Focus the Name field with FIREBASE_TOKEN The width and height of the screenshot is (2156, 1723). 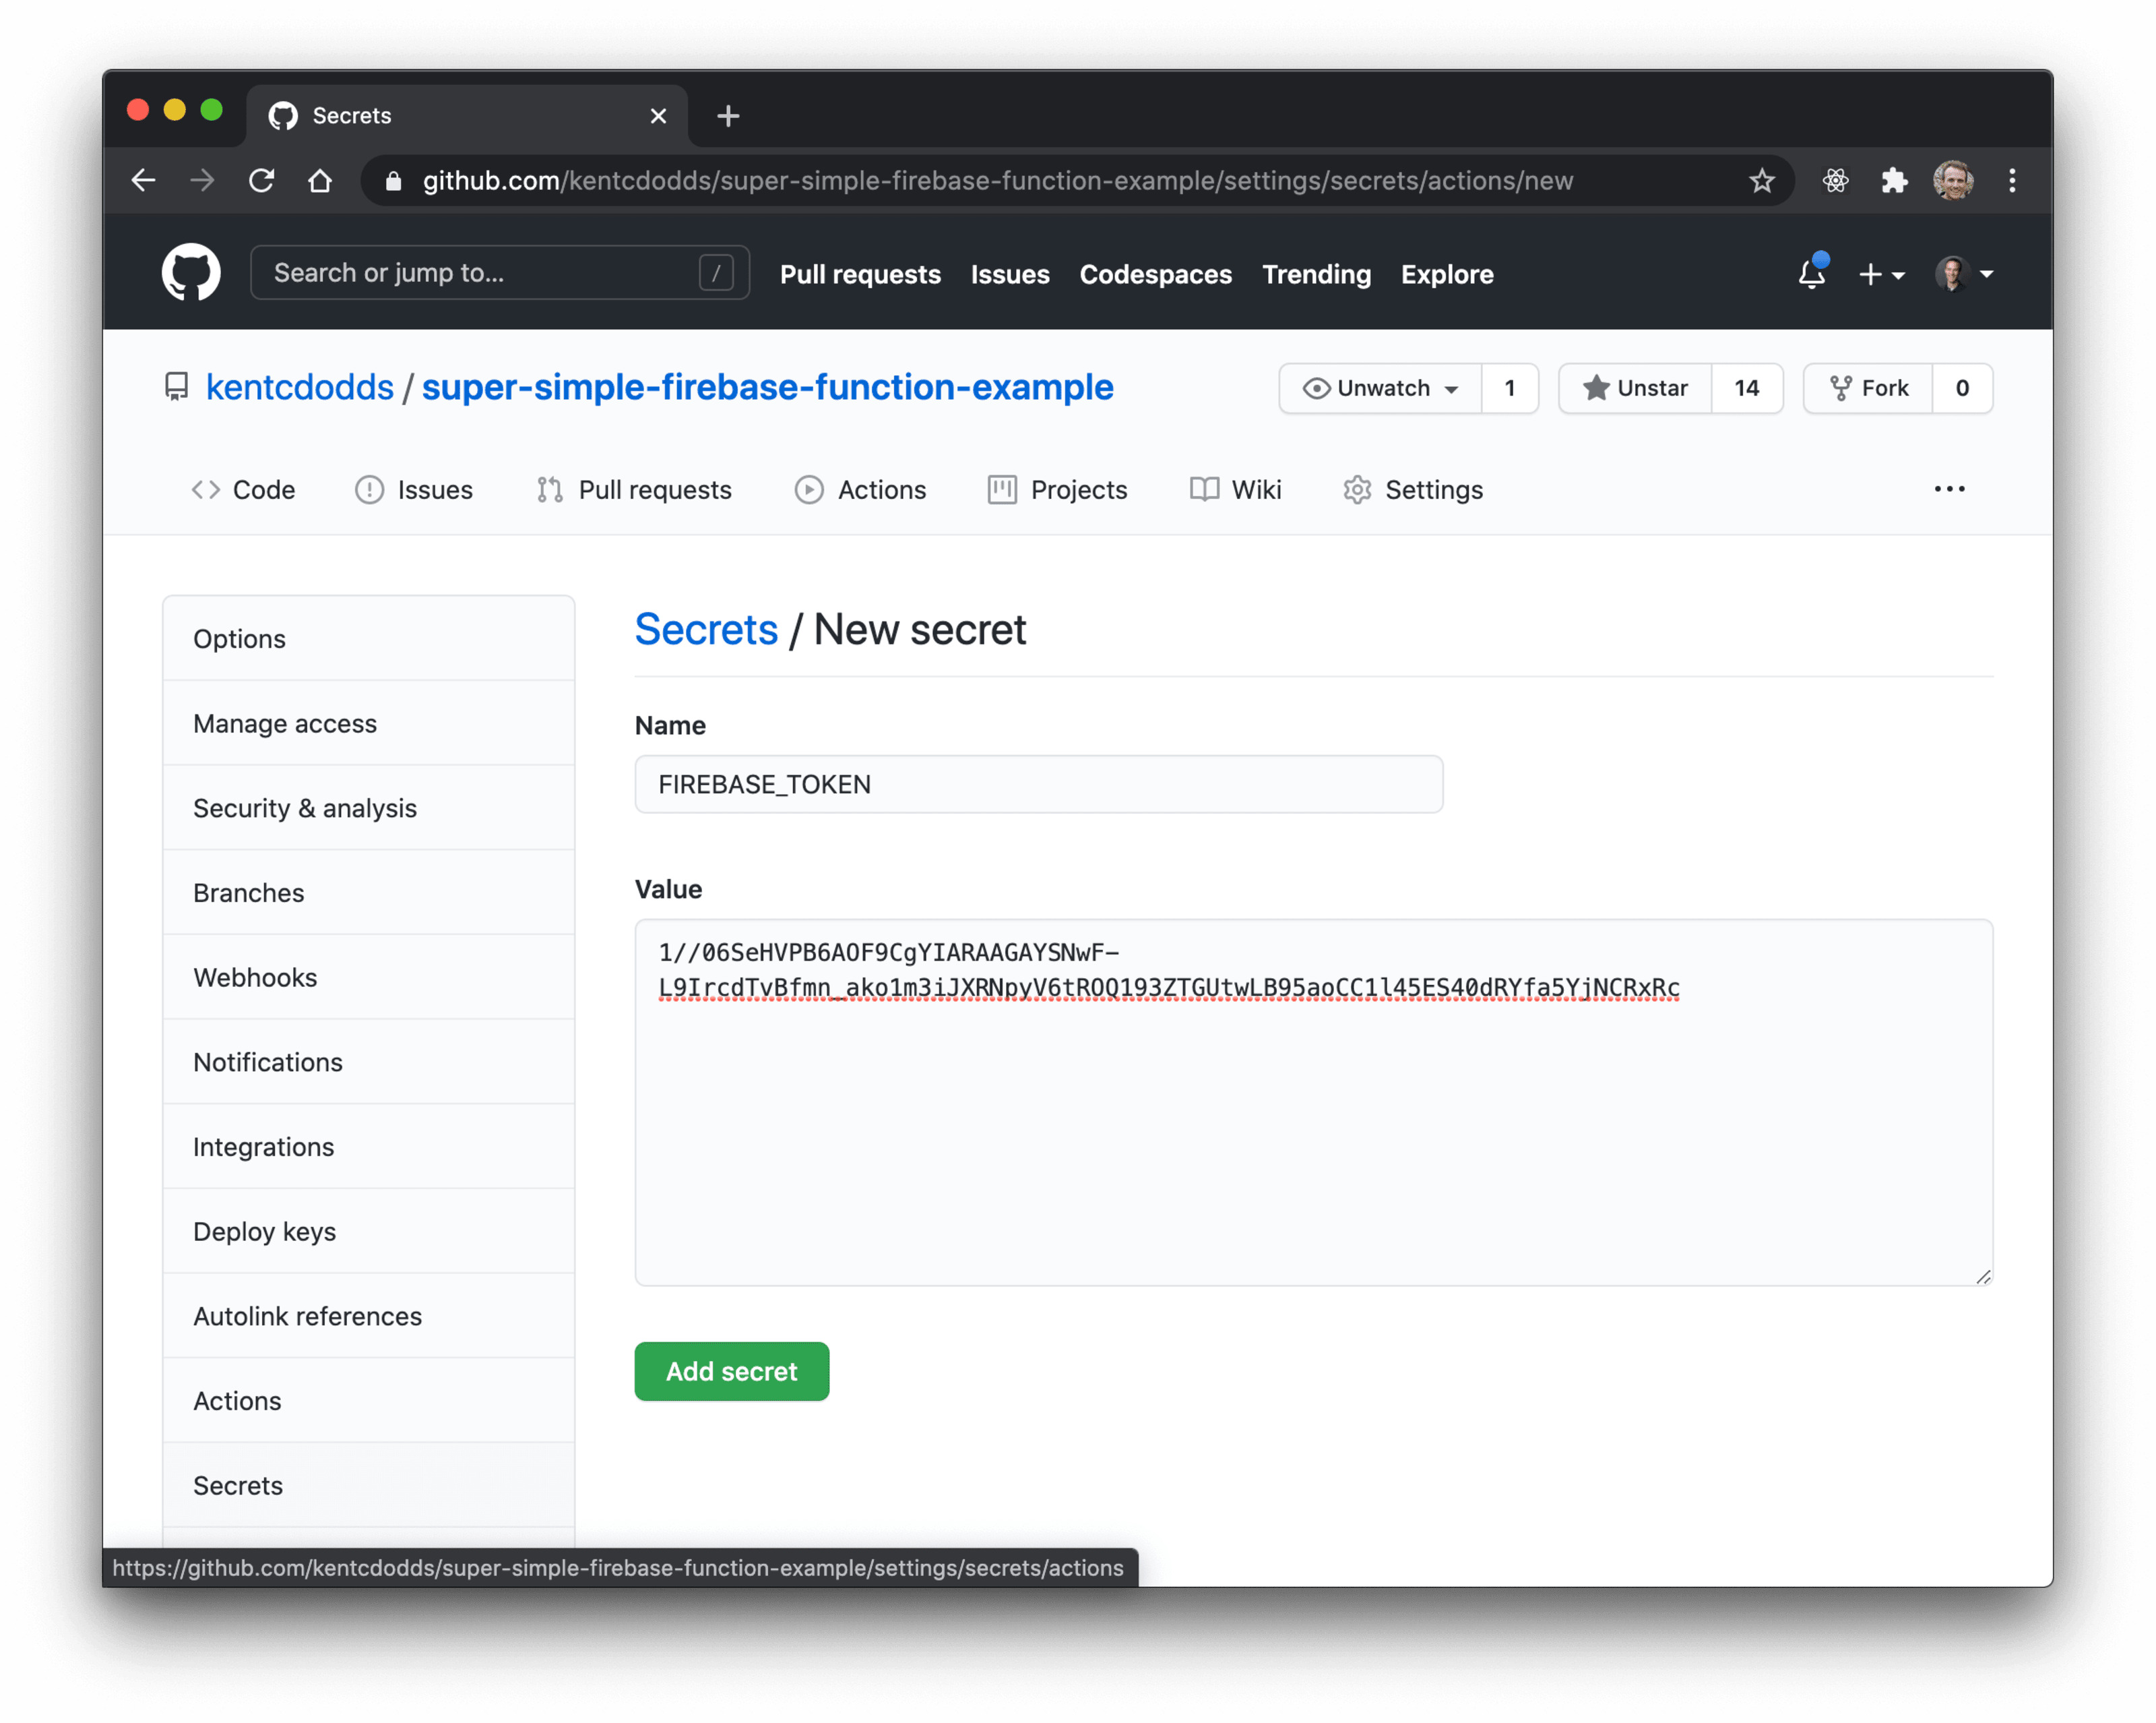1039,785
